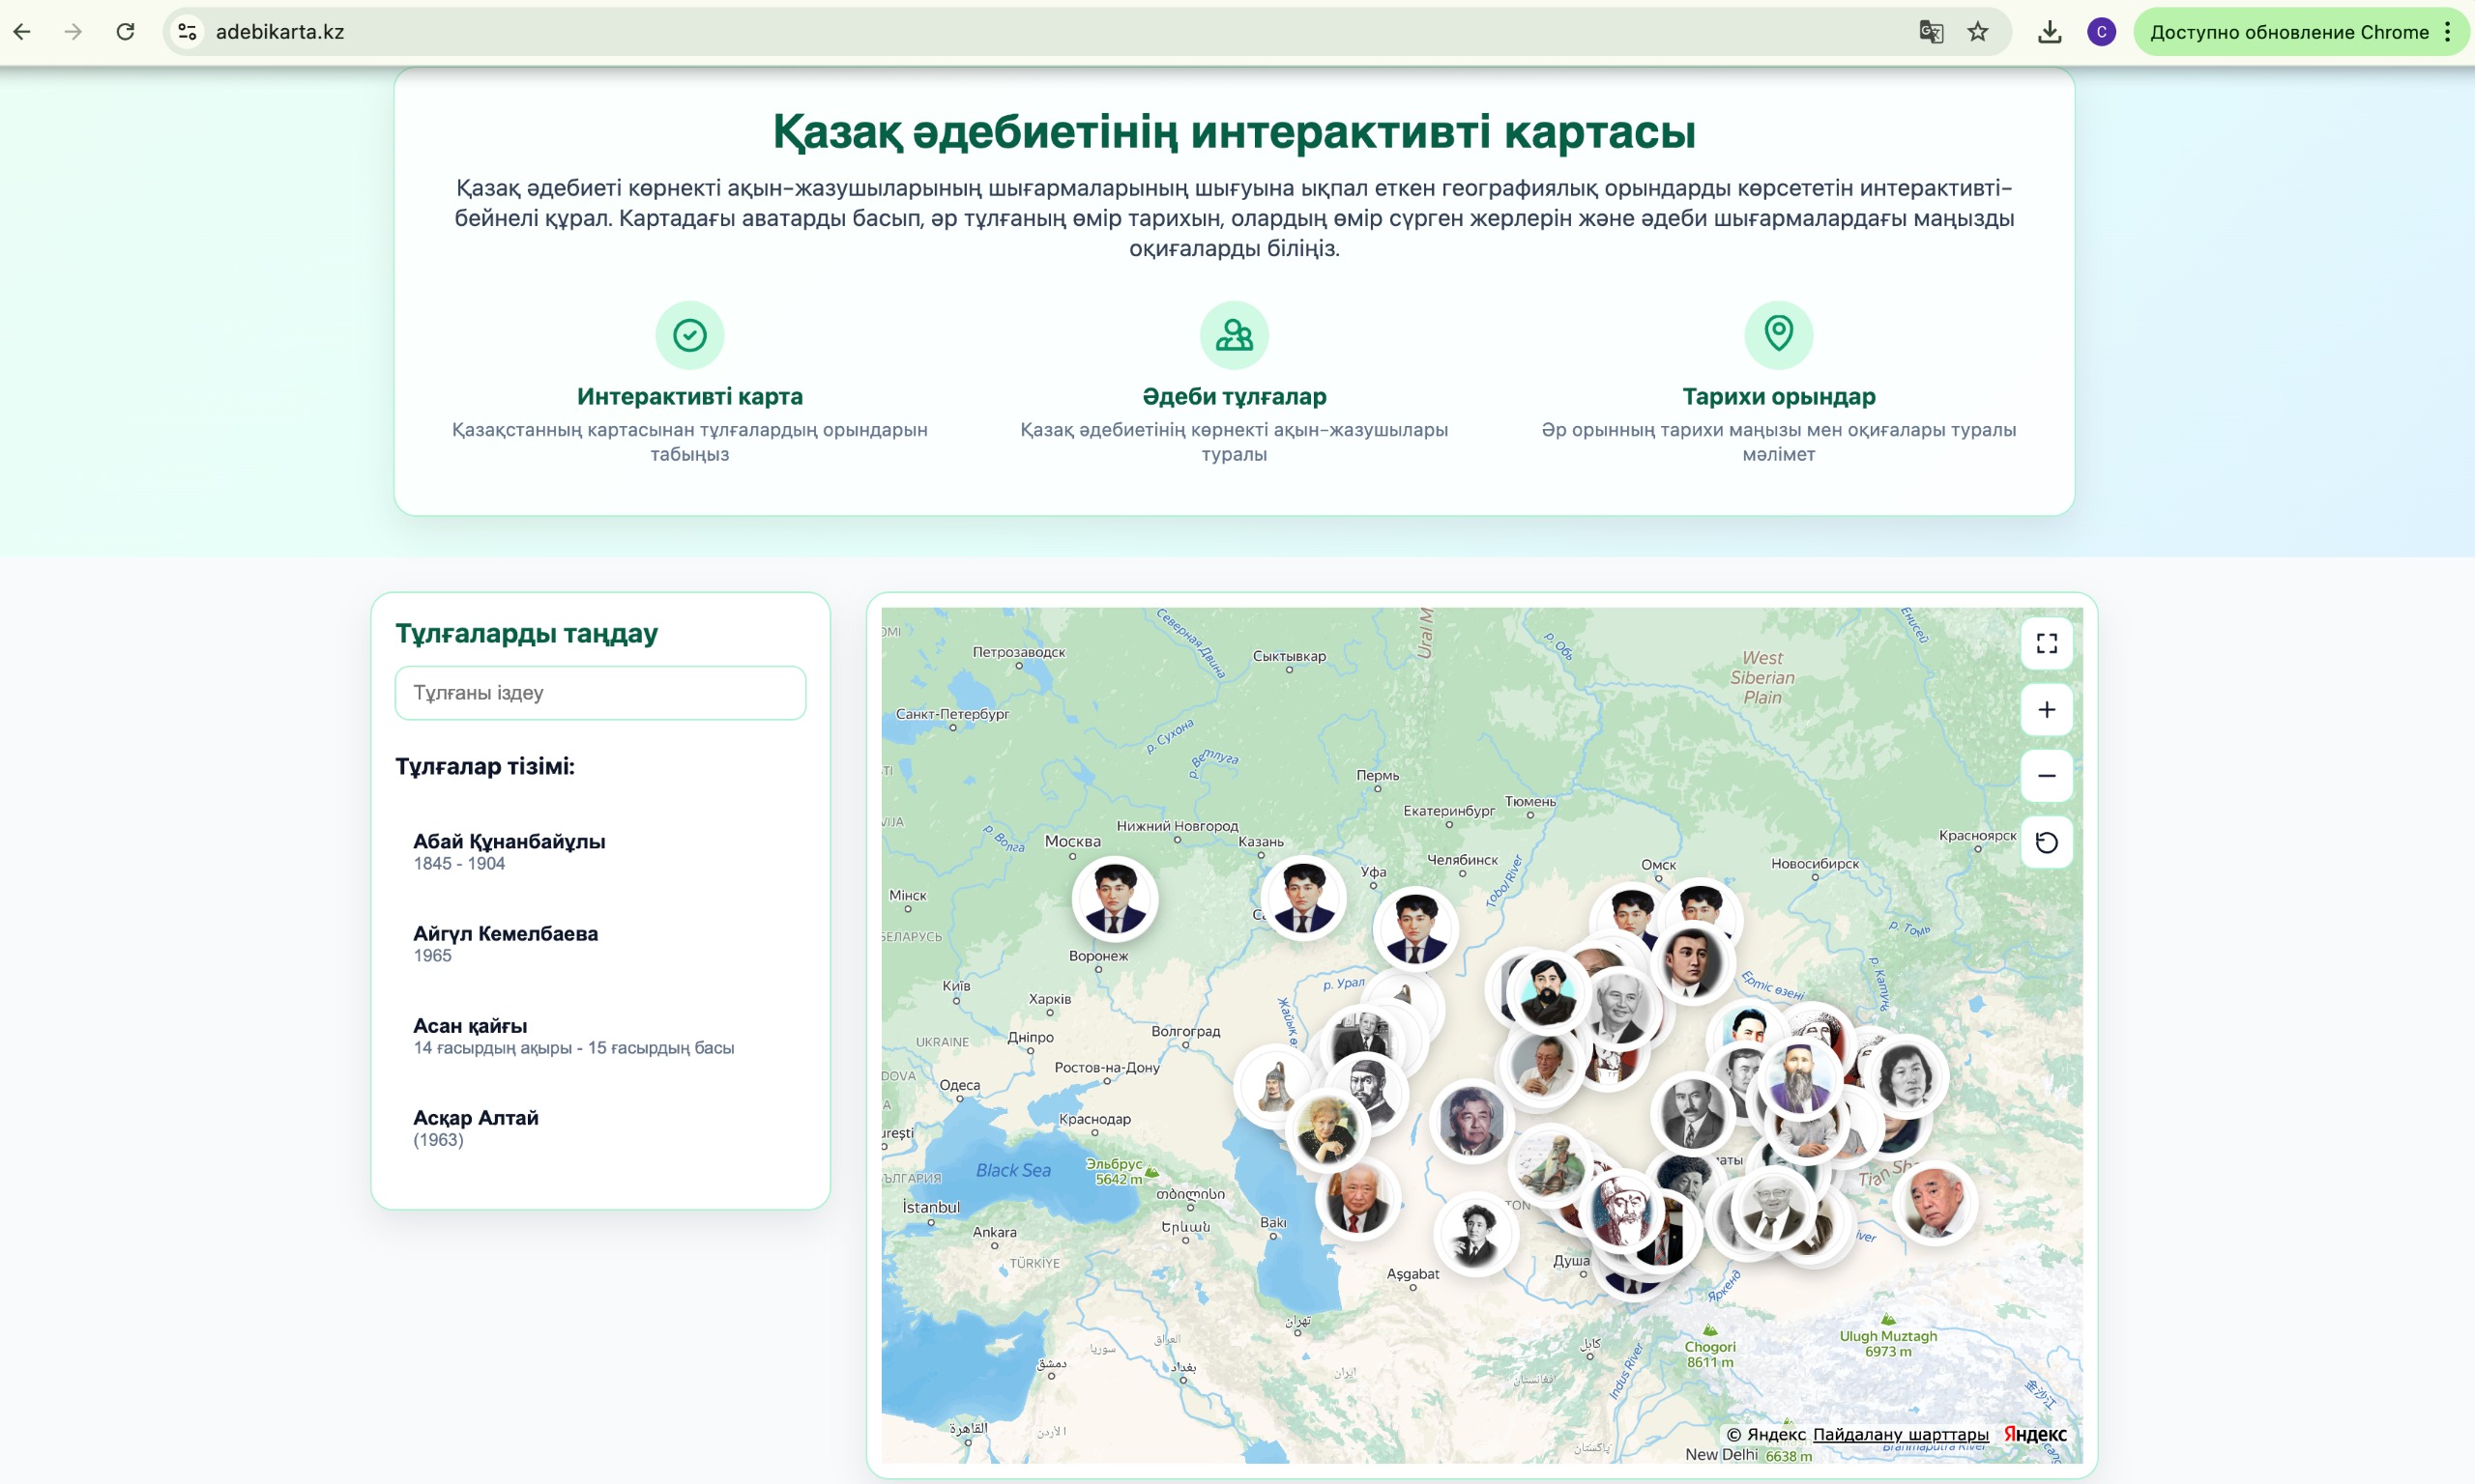
Task: Click the people icon above Әдеби тұлғалар
Action: [x=1234, y=336]
